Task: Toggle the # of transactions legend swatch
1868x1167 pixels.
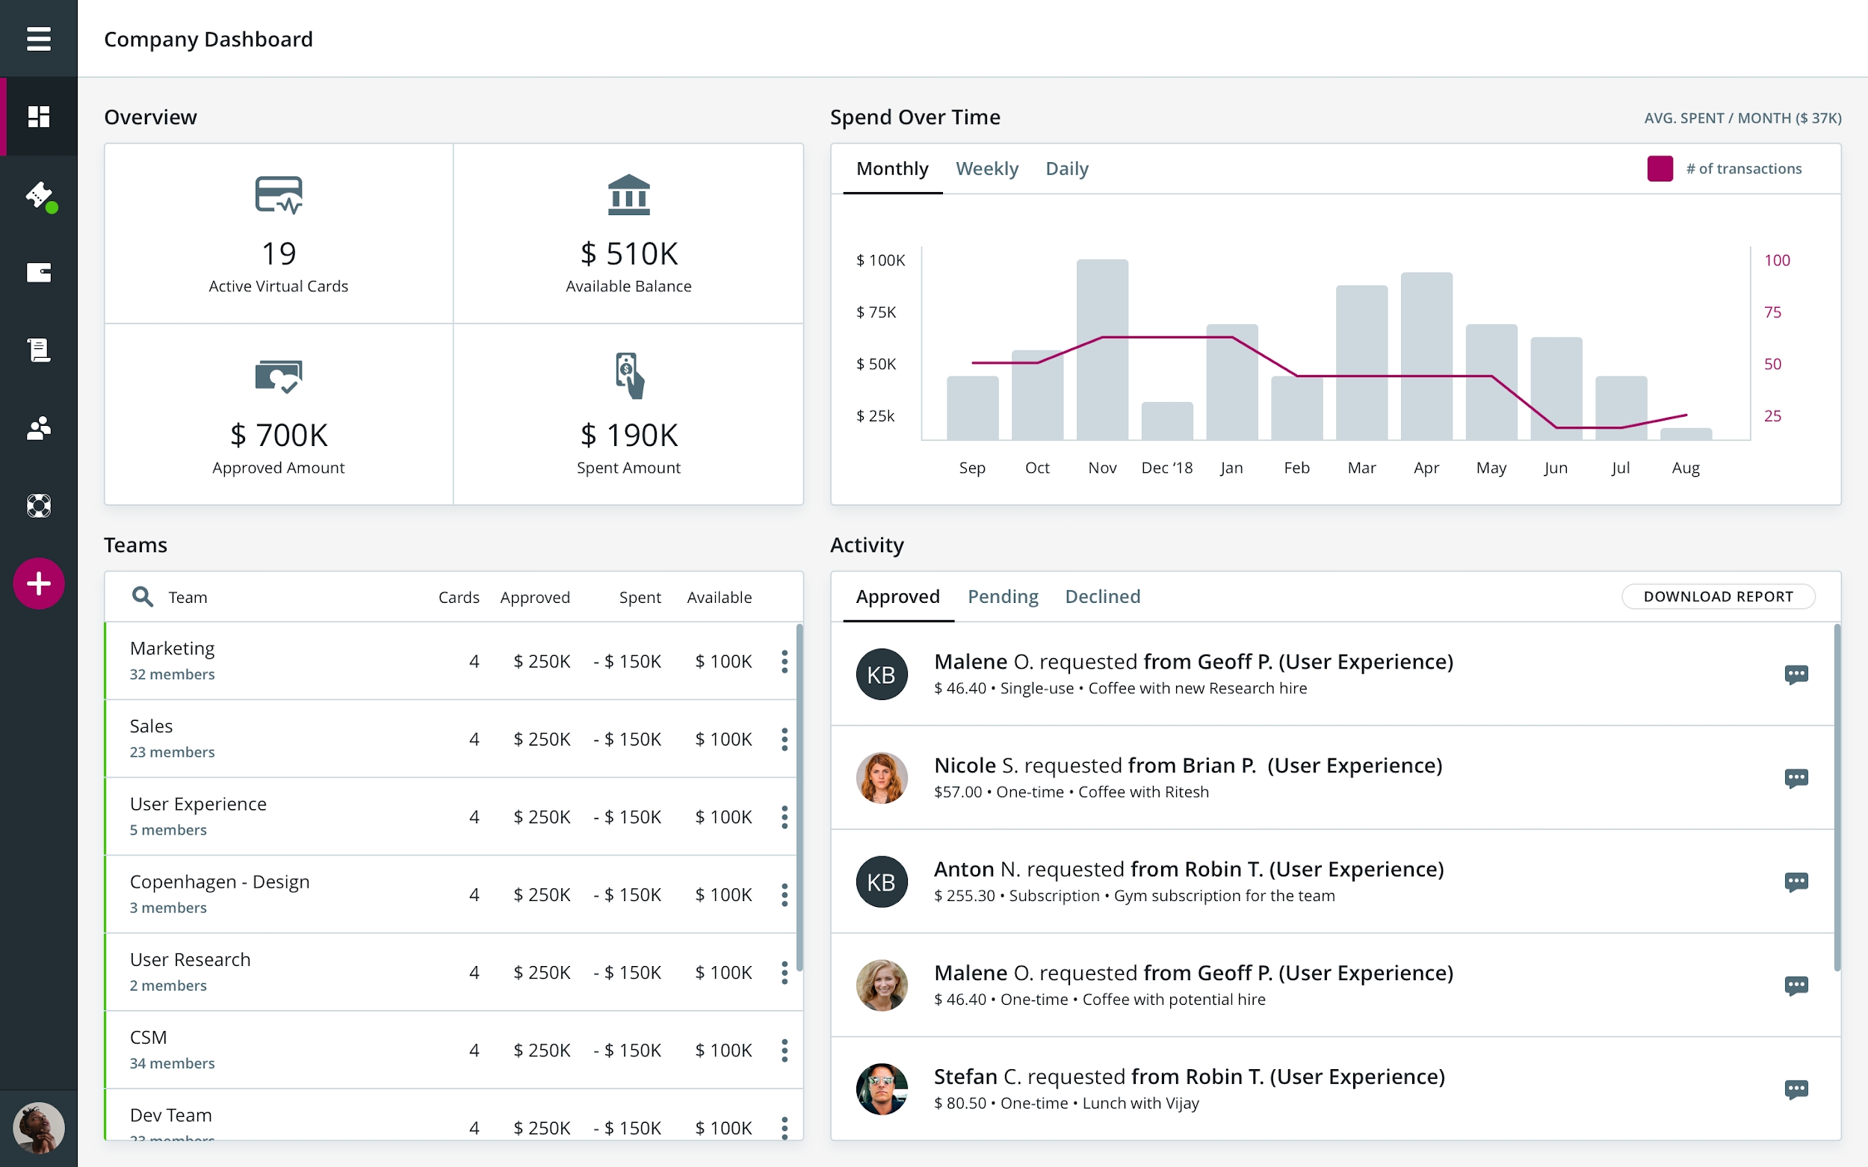Action: [x=1660, y=168]
